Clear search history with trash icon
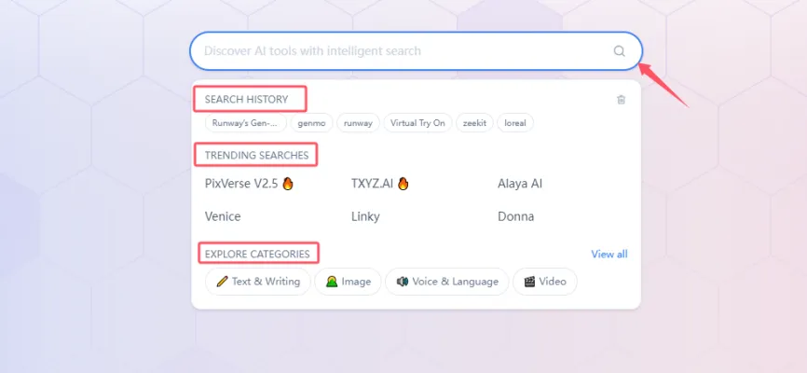Screen dimensions: 807x373 pyautogui.click(x=621, y=100)
